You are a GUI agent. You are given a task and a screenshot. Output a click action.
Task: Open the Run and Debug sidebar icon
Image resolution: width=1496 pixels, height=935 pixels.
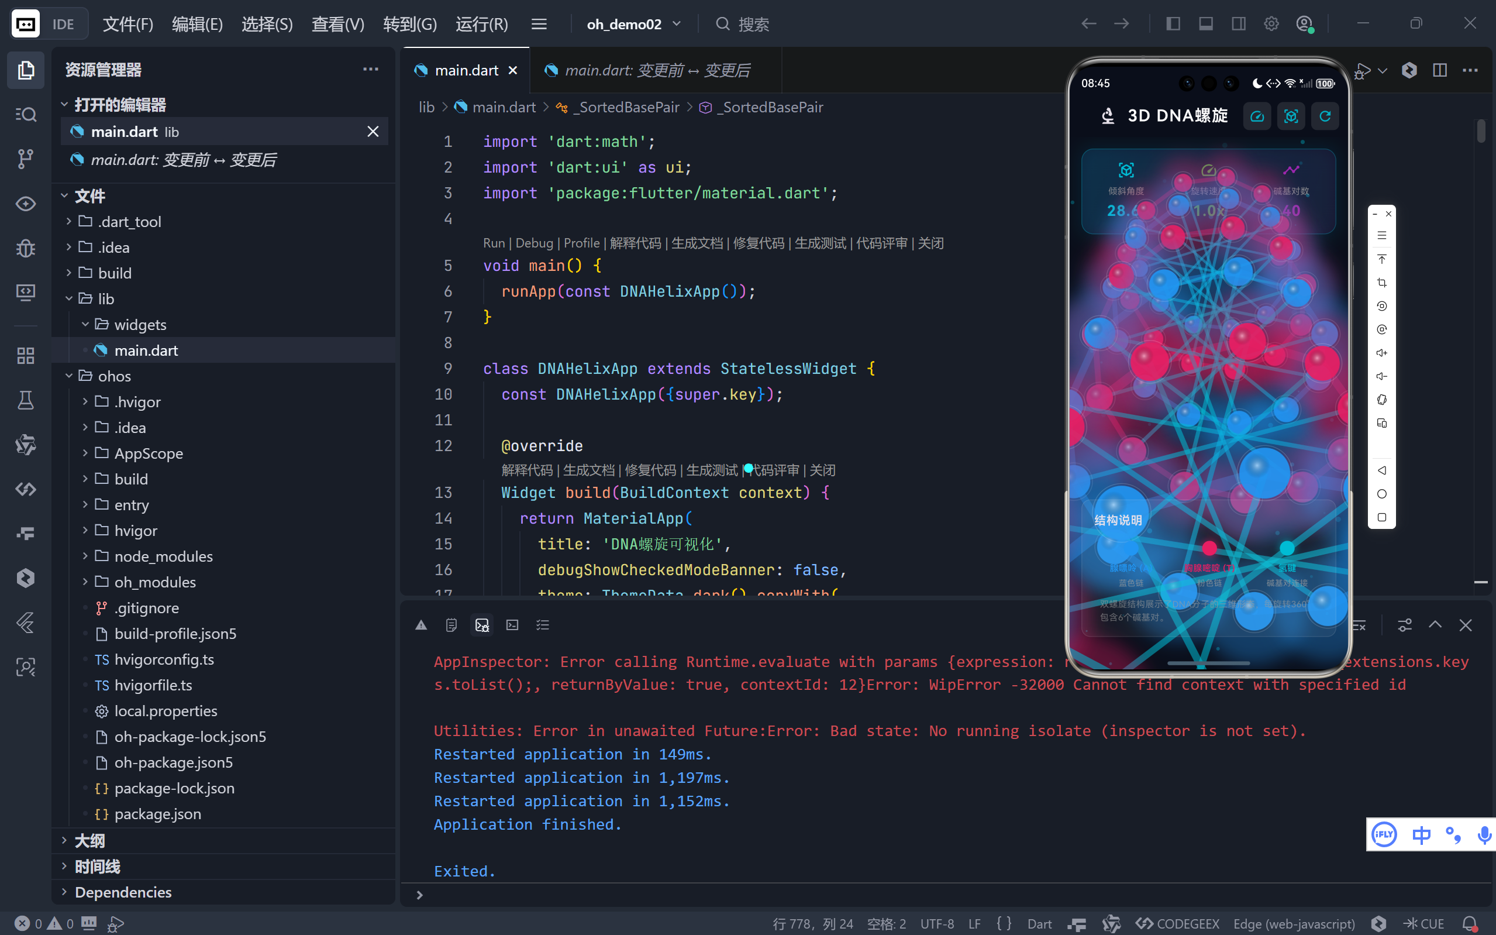[x=25, y=249]
